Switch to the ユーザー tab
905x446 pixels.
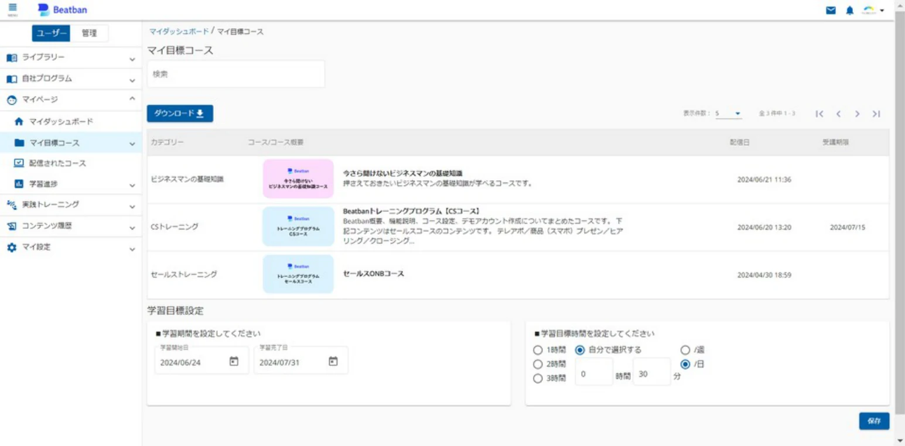coord(51,33)
